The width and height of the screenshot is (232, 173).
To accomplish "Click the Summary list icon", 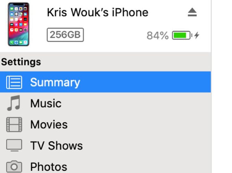I will (14, 82).
